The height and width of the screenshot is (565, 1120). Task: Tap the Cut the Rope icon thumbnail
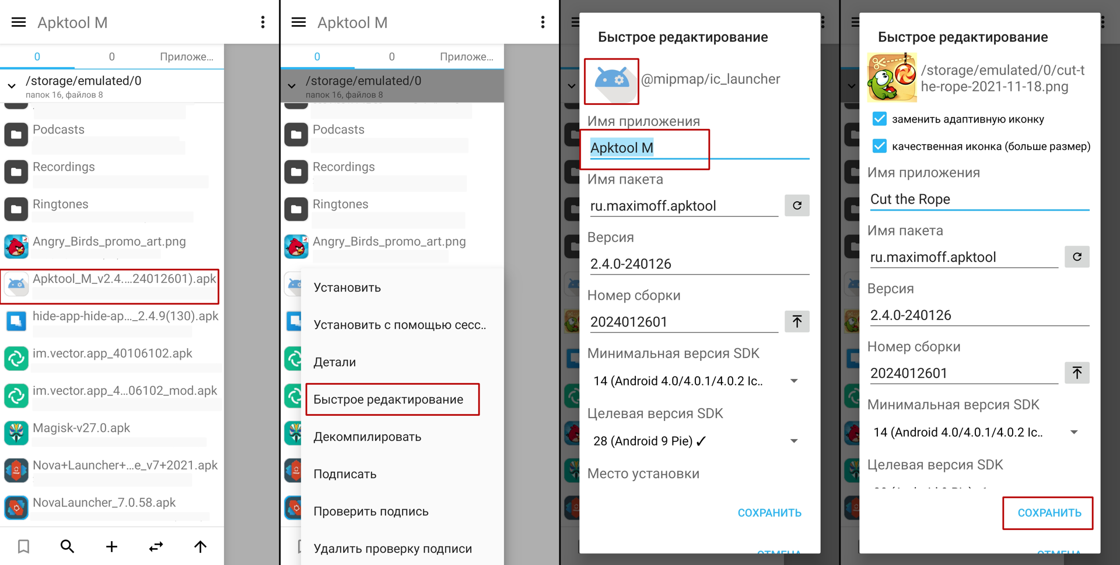(892, 78)
